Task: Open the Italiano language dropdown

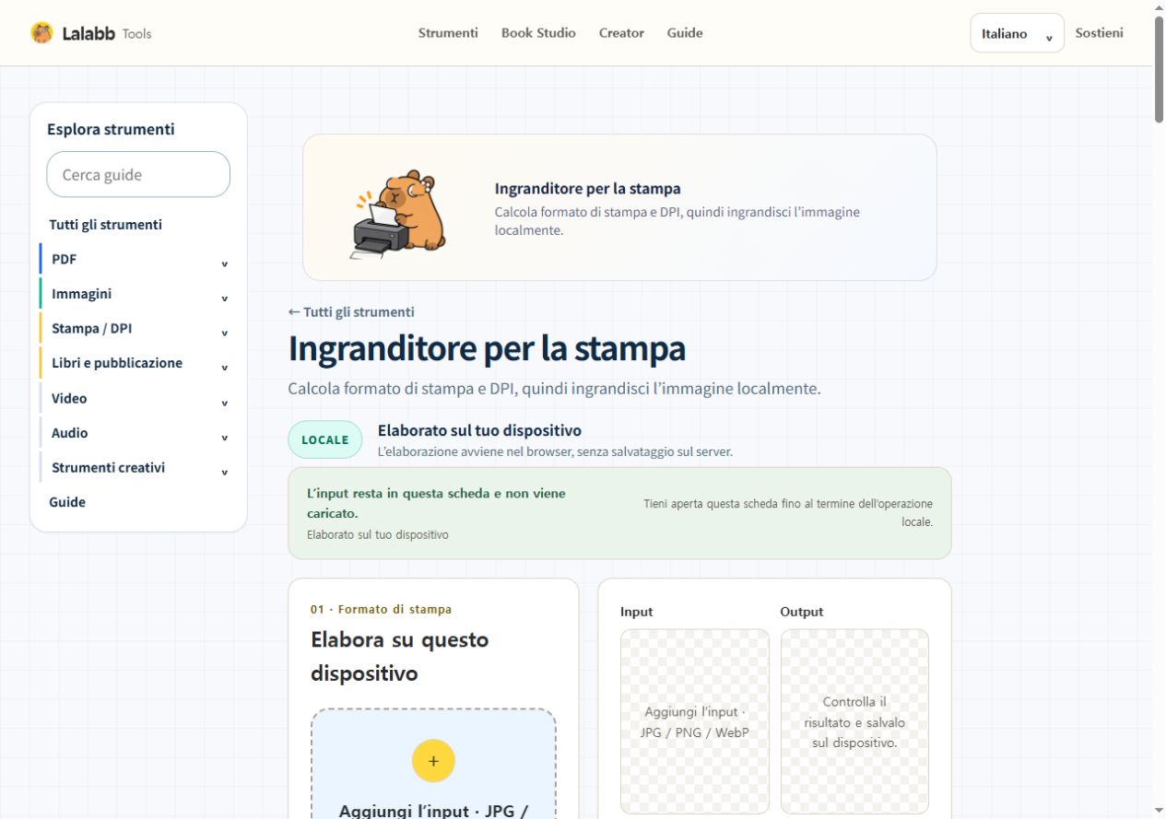Action: [x=1017, y=33]
